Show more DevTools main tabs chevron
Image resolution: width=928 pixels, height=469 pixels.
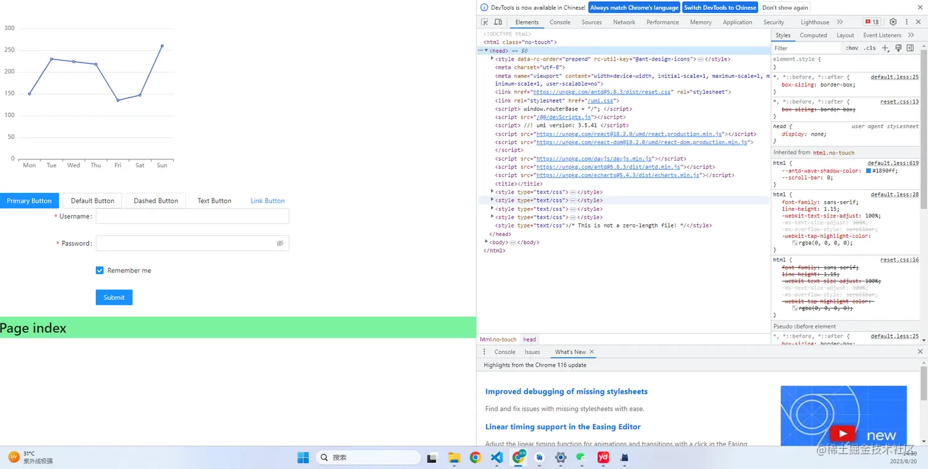click(840, 22)
